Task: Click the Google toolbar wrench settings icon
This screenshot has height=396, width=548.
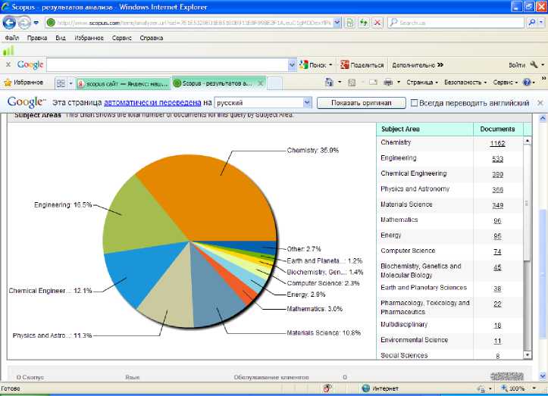Action: [x=534, y=64]
